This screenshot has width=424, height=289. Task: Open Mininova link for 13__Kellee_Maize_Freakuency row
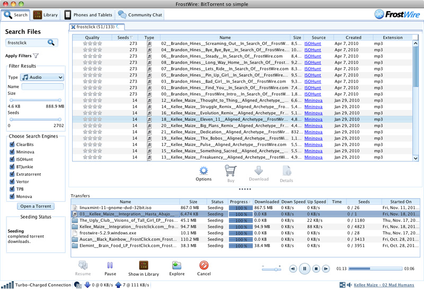313,157
